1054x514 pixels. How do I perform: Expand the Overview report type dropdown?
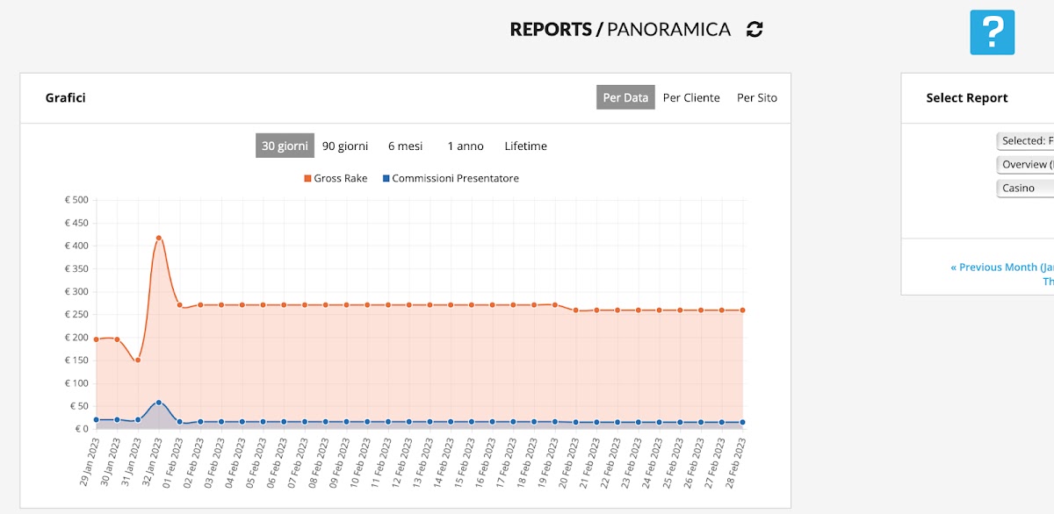(x=1026, y=165)
